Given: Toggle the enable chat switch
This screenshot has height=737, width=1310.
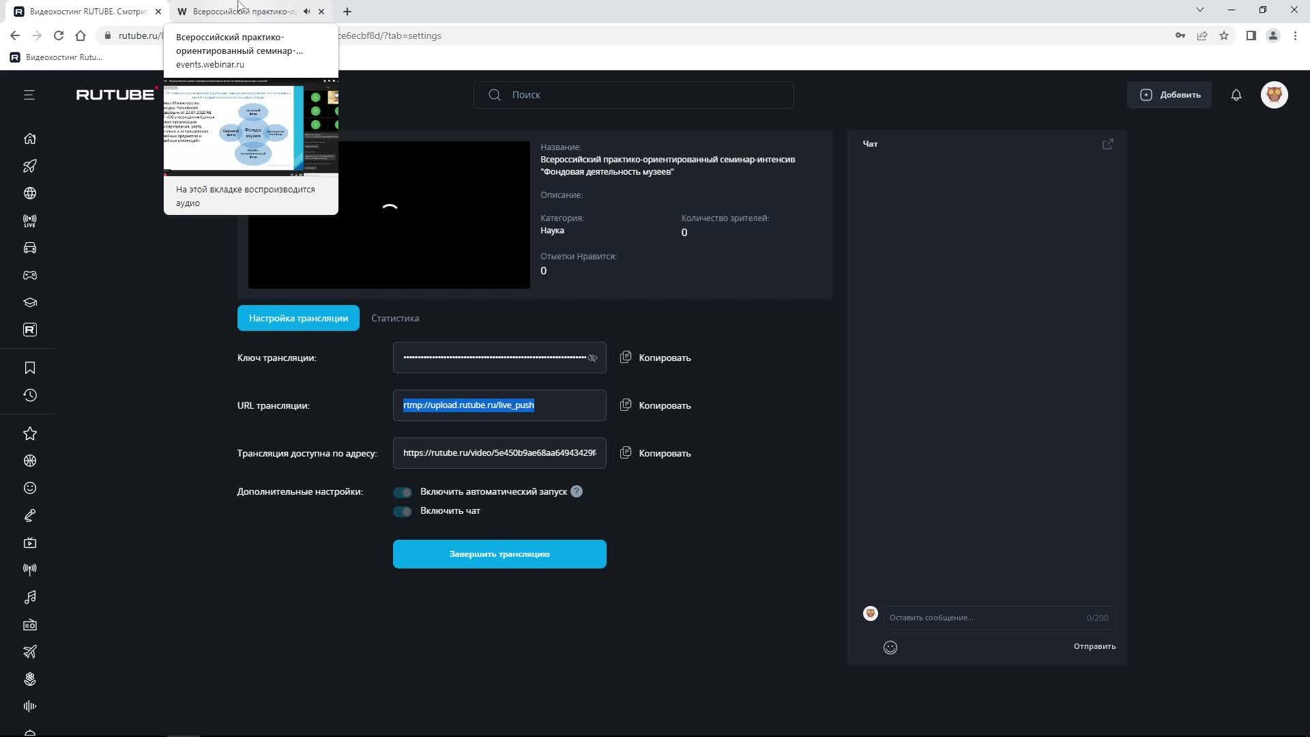Looking at the screenshot, I should [x=403, y=511].
